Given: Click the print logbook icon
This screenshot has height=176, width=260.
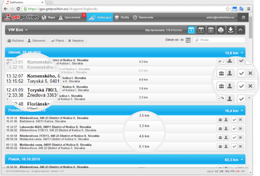Looking at the screenshot, I should click(x=221, y=30).
